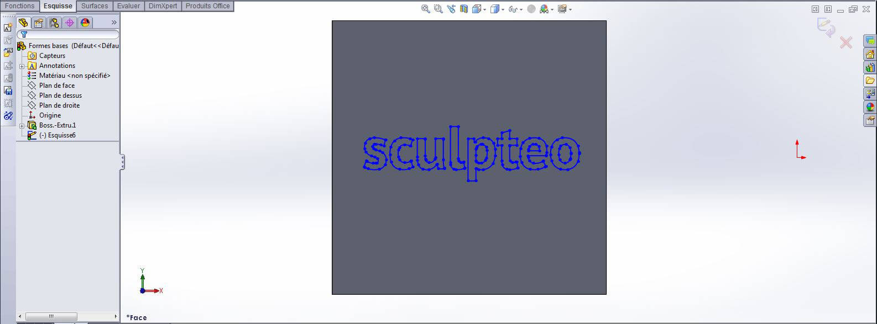Select the Annotations folder item
The width and height of the screenshot is (877, 324).
pos(51,66)
